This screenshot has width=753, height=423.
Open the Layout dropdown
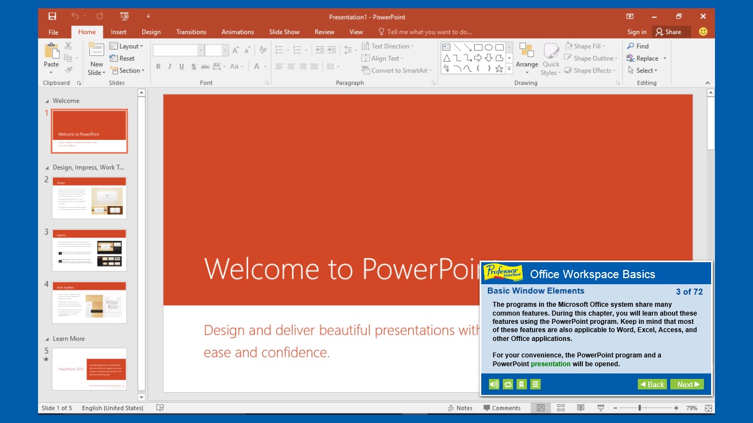126,46
